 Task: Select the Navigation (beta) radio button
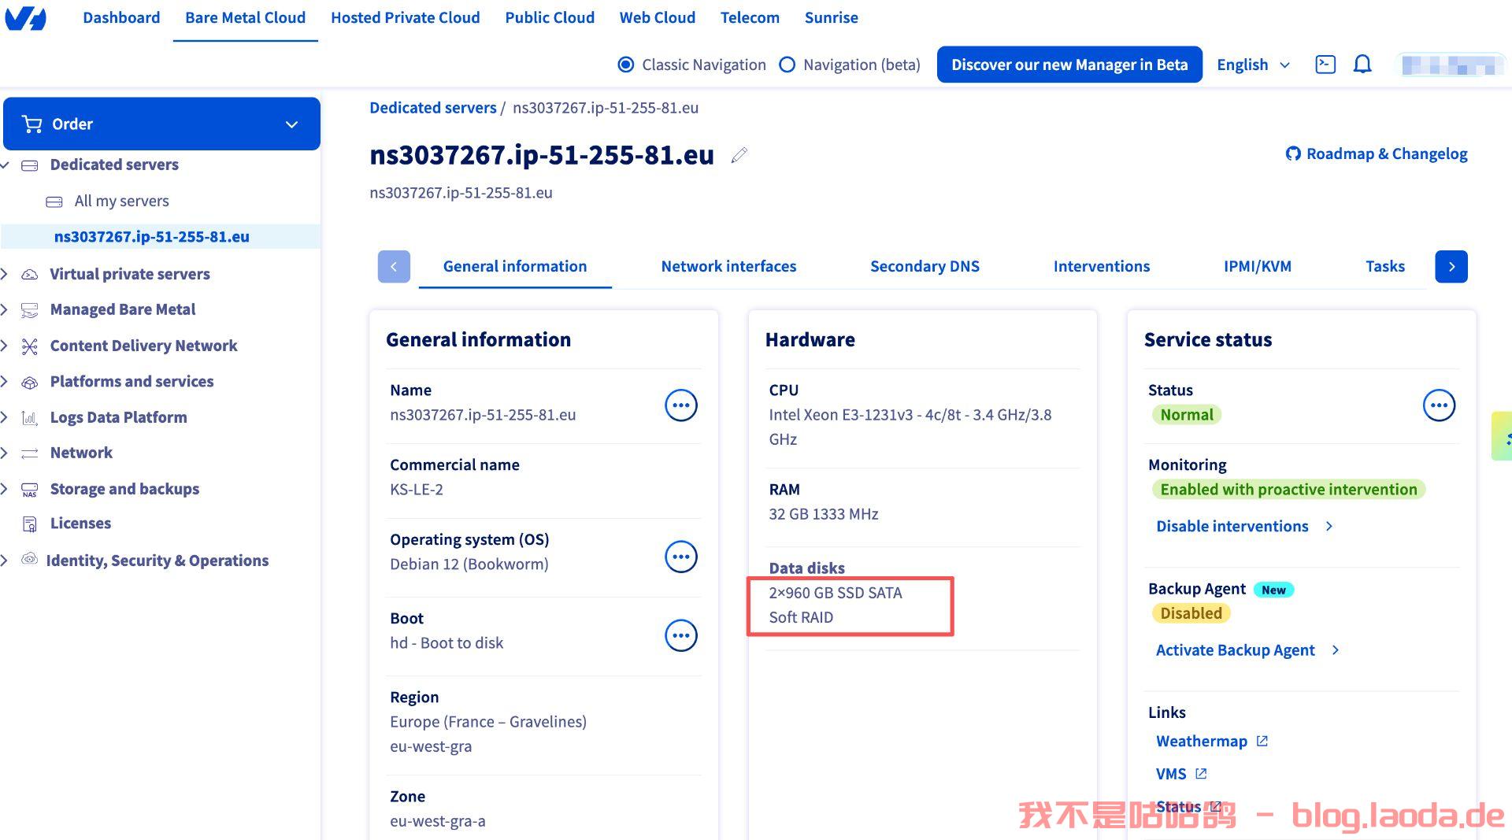tap(787, 65)
